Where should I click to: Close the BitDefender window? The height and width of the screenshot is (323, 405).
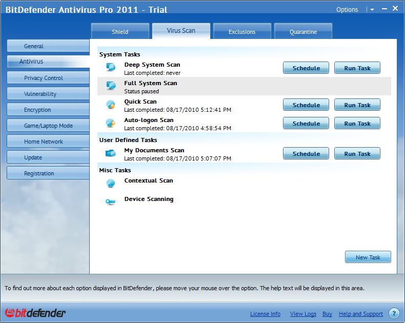click(395, 9)
